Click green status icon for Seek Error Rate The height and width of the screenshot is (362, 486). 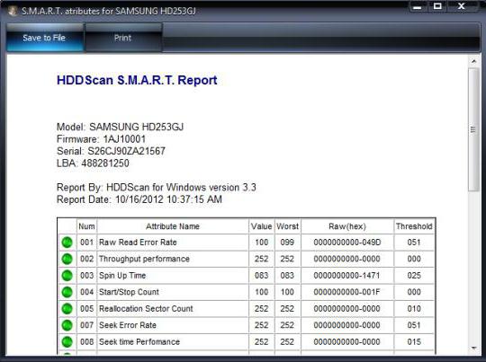tap(67, 325)
